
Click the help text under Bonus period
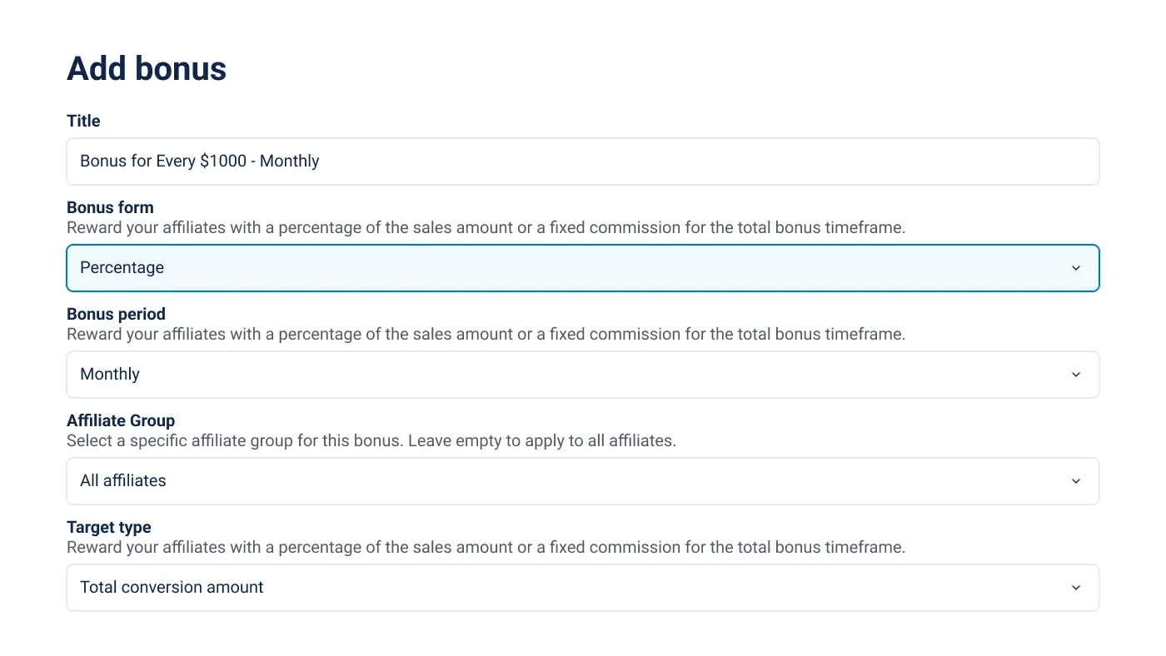[486, 334]
